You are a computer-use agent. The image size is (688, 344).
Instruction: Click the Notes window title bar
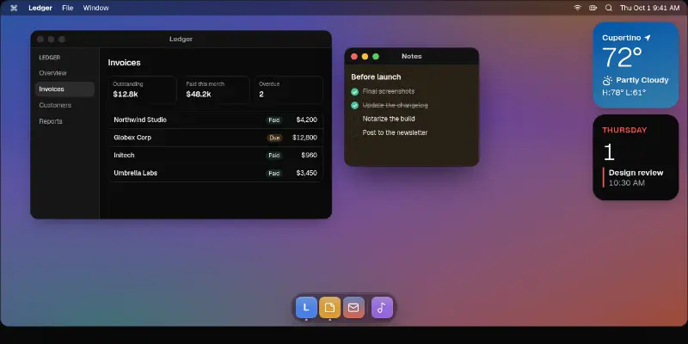coord(412,56)
